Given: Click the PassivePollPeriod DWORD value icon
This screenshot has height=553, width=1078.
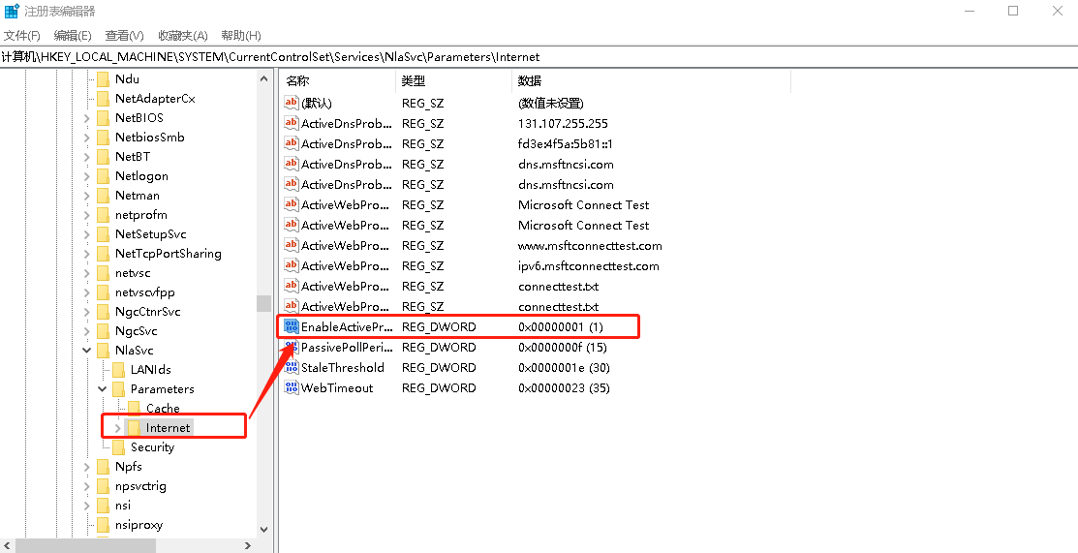Looking at the screenshot, I should click(x=292, y=348).
